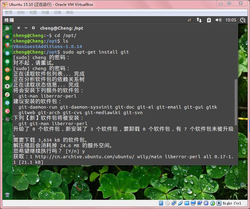This screenshot has width=250, height=209.
Task: Open LibreOffice Writer launcher icon
Action: [x=7, y=53]
